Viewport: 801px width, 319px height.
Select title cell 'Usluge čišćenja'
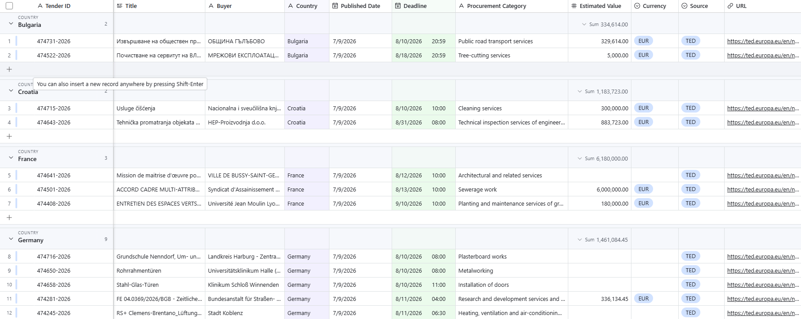pos(159,108)
